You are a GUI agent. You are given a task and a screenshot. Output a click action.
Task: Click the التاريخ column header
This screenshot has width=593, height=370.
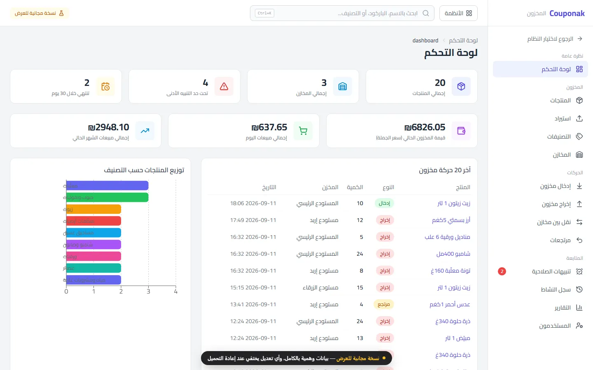coord(269,187)
